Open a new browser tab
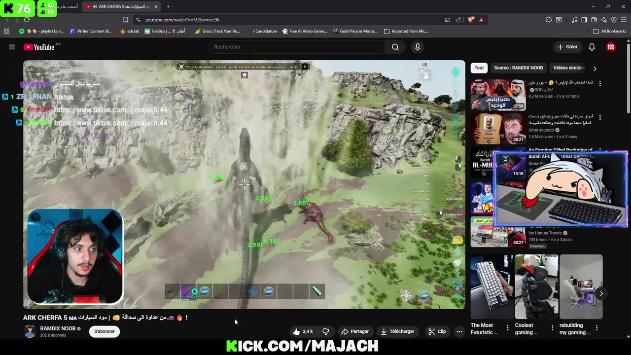Image resolution: width=631 pixels, height=355 pixels. point(168,6)
